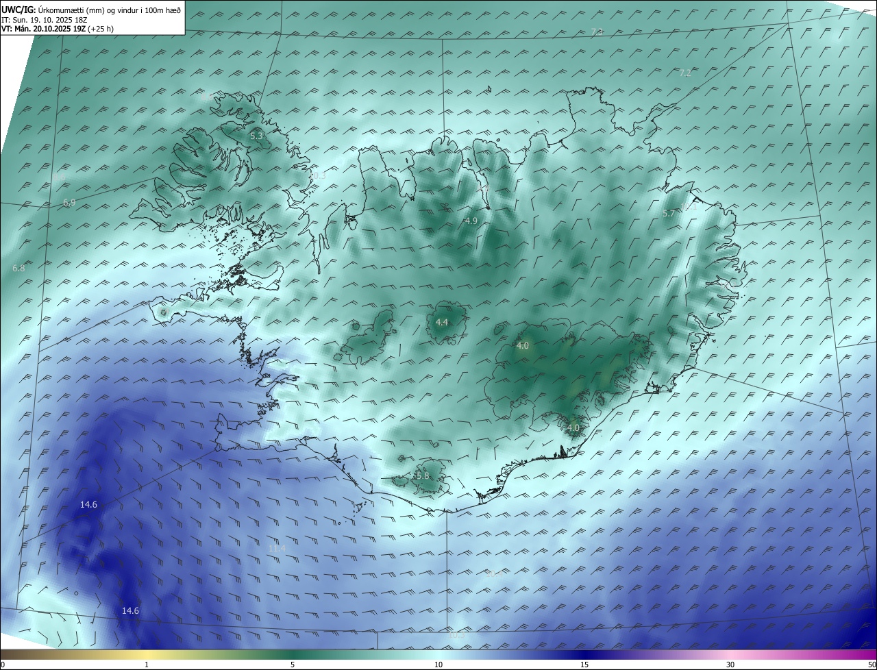The image size is (877, 670).
Task: Click the 5.7 value label on the map
Action: coord(669,214)
